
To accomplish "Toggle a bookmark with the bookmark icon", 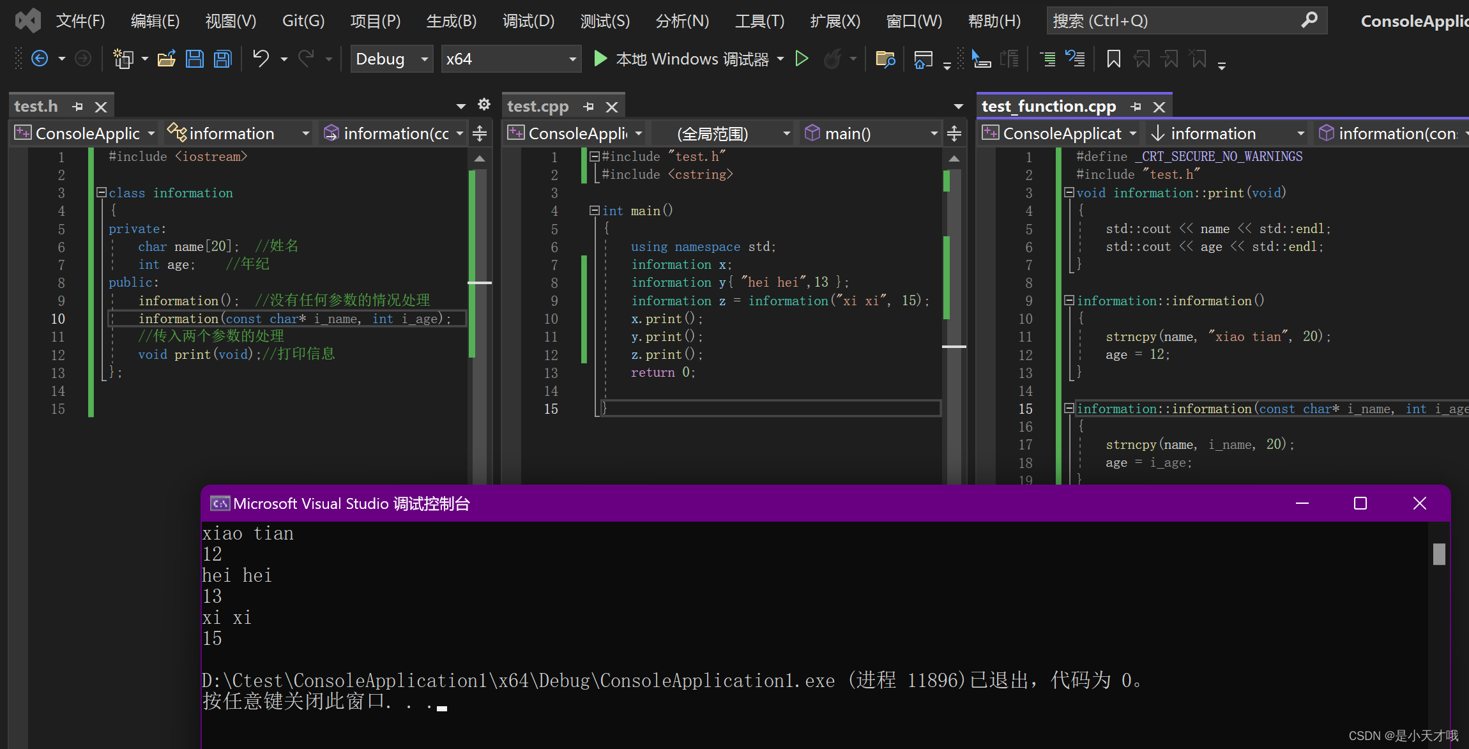I will coord(1113,59).
